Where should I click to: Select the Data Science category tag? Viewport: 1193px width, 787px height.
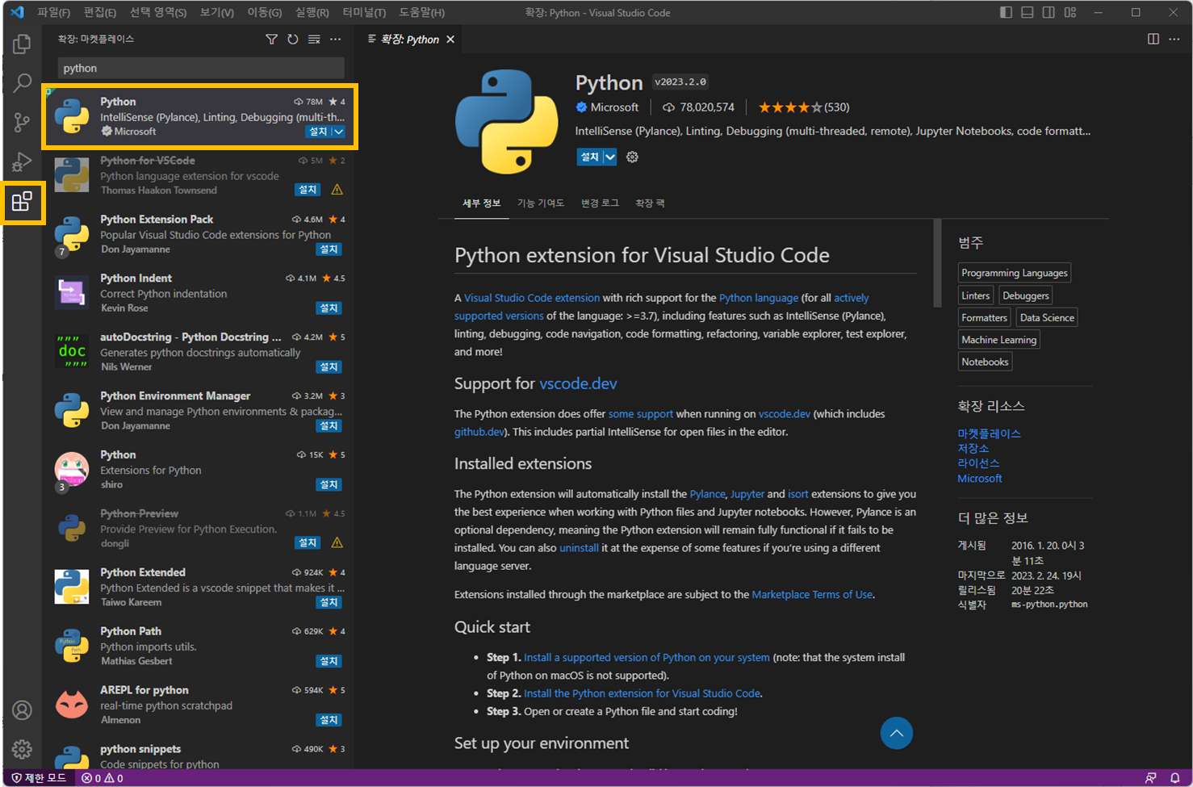coord(1047,318)
